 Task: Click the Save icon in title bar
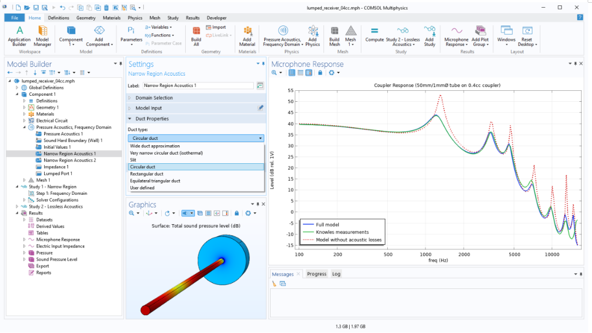pyautogui.click(x=36, y=8)
